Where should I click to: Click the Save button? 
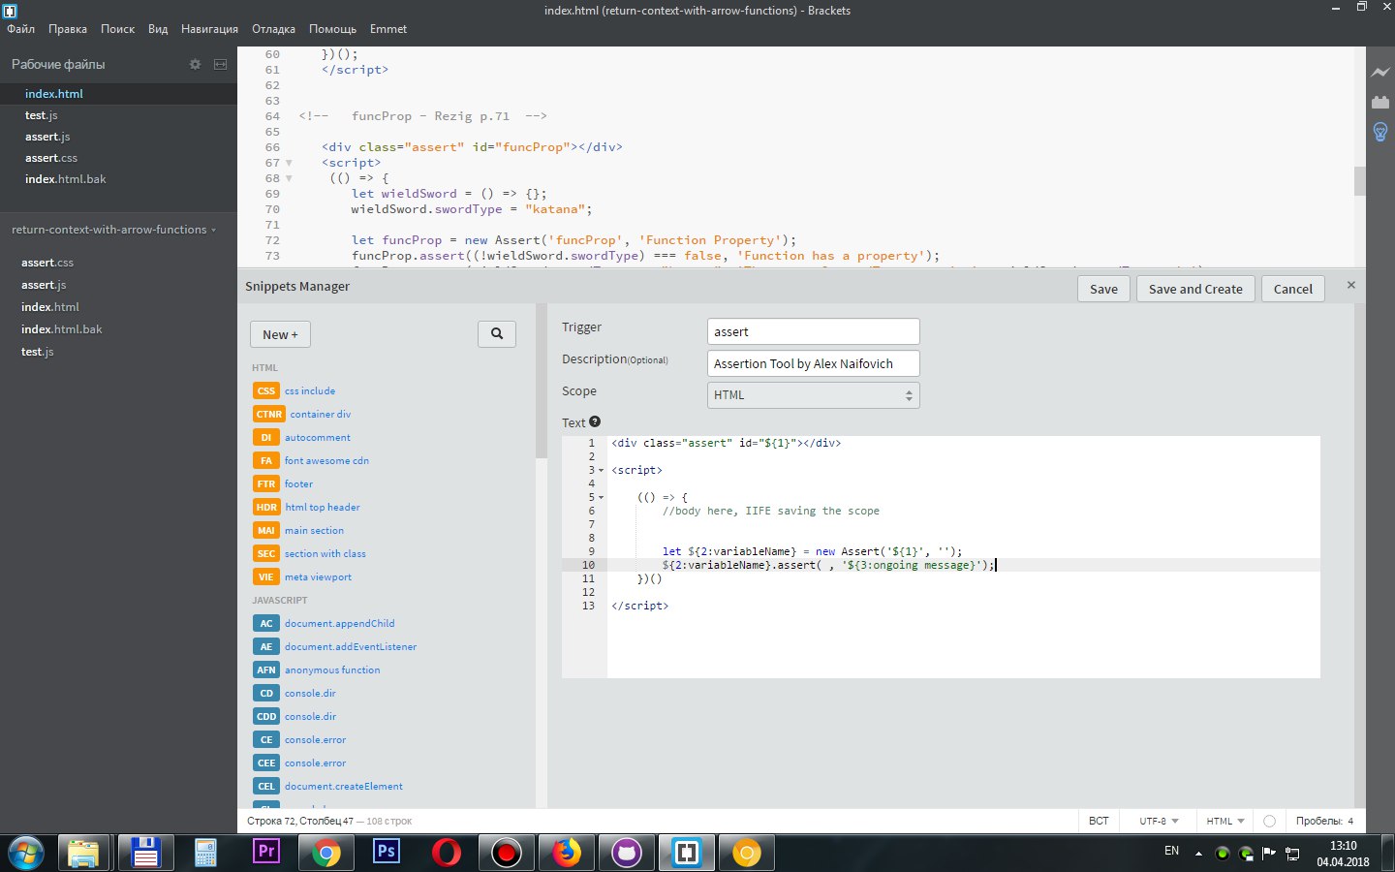[1103, 289]
